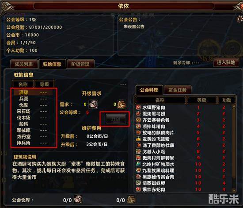Select 炼丹堂 in the building list
The image size is (243, 208).
point(24,137)
